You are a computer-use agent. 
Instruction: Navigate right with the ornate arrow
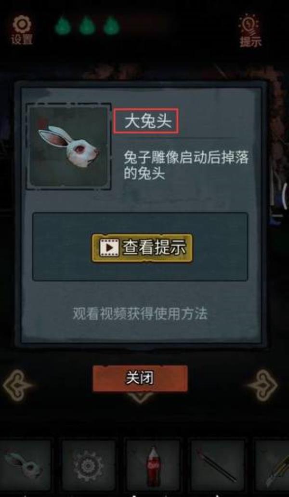[x=263, y=385]
